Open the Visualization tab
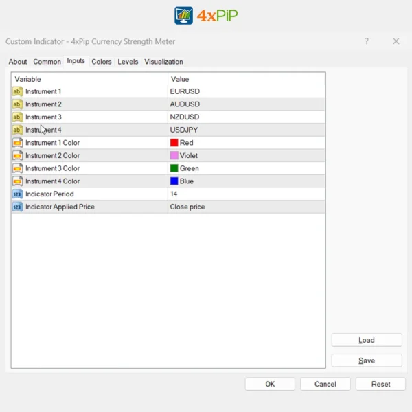Viewport: 412px width, 412px height. pyautogui.click(x=163, y=62)
